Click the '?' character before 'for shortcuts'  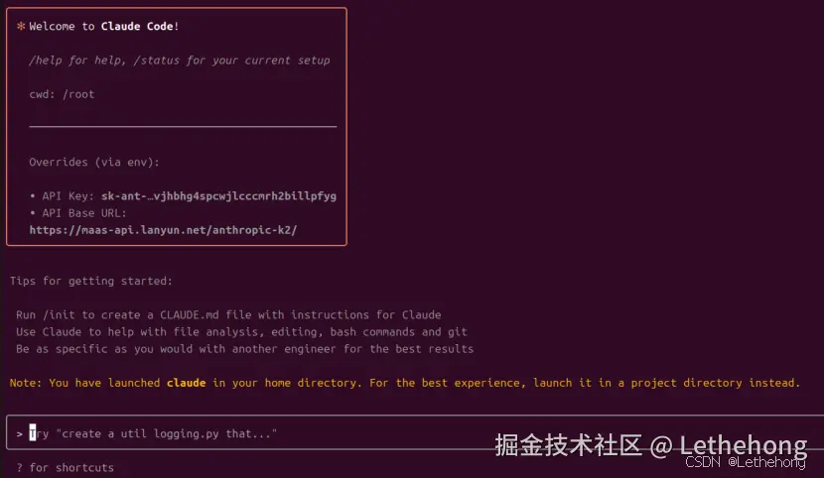(19, 467)
